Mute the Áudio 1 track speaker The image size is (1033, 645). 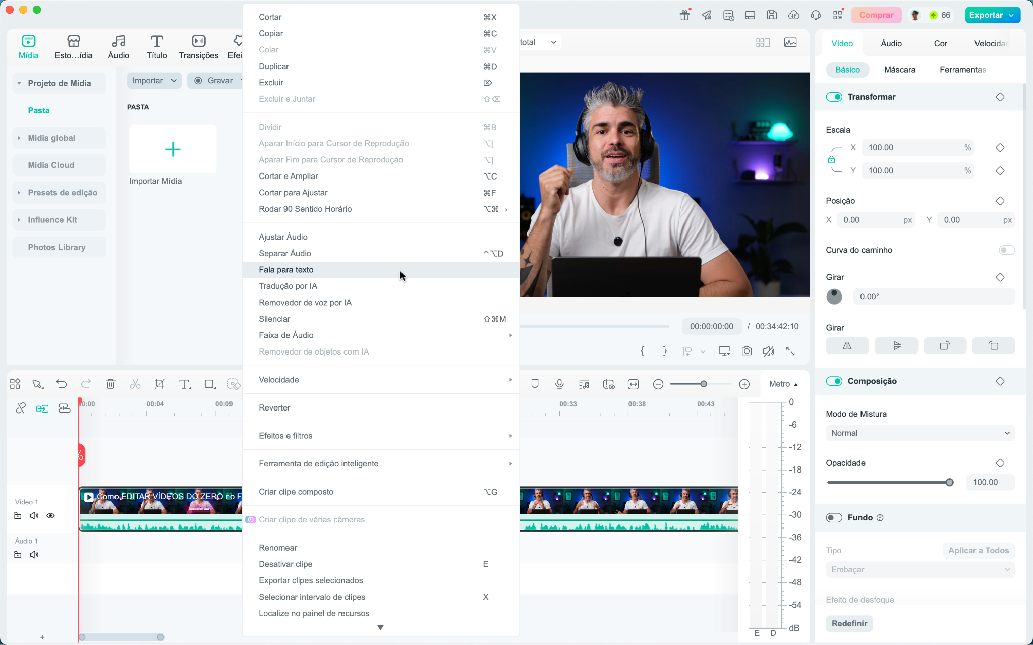click(34, 555)
